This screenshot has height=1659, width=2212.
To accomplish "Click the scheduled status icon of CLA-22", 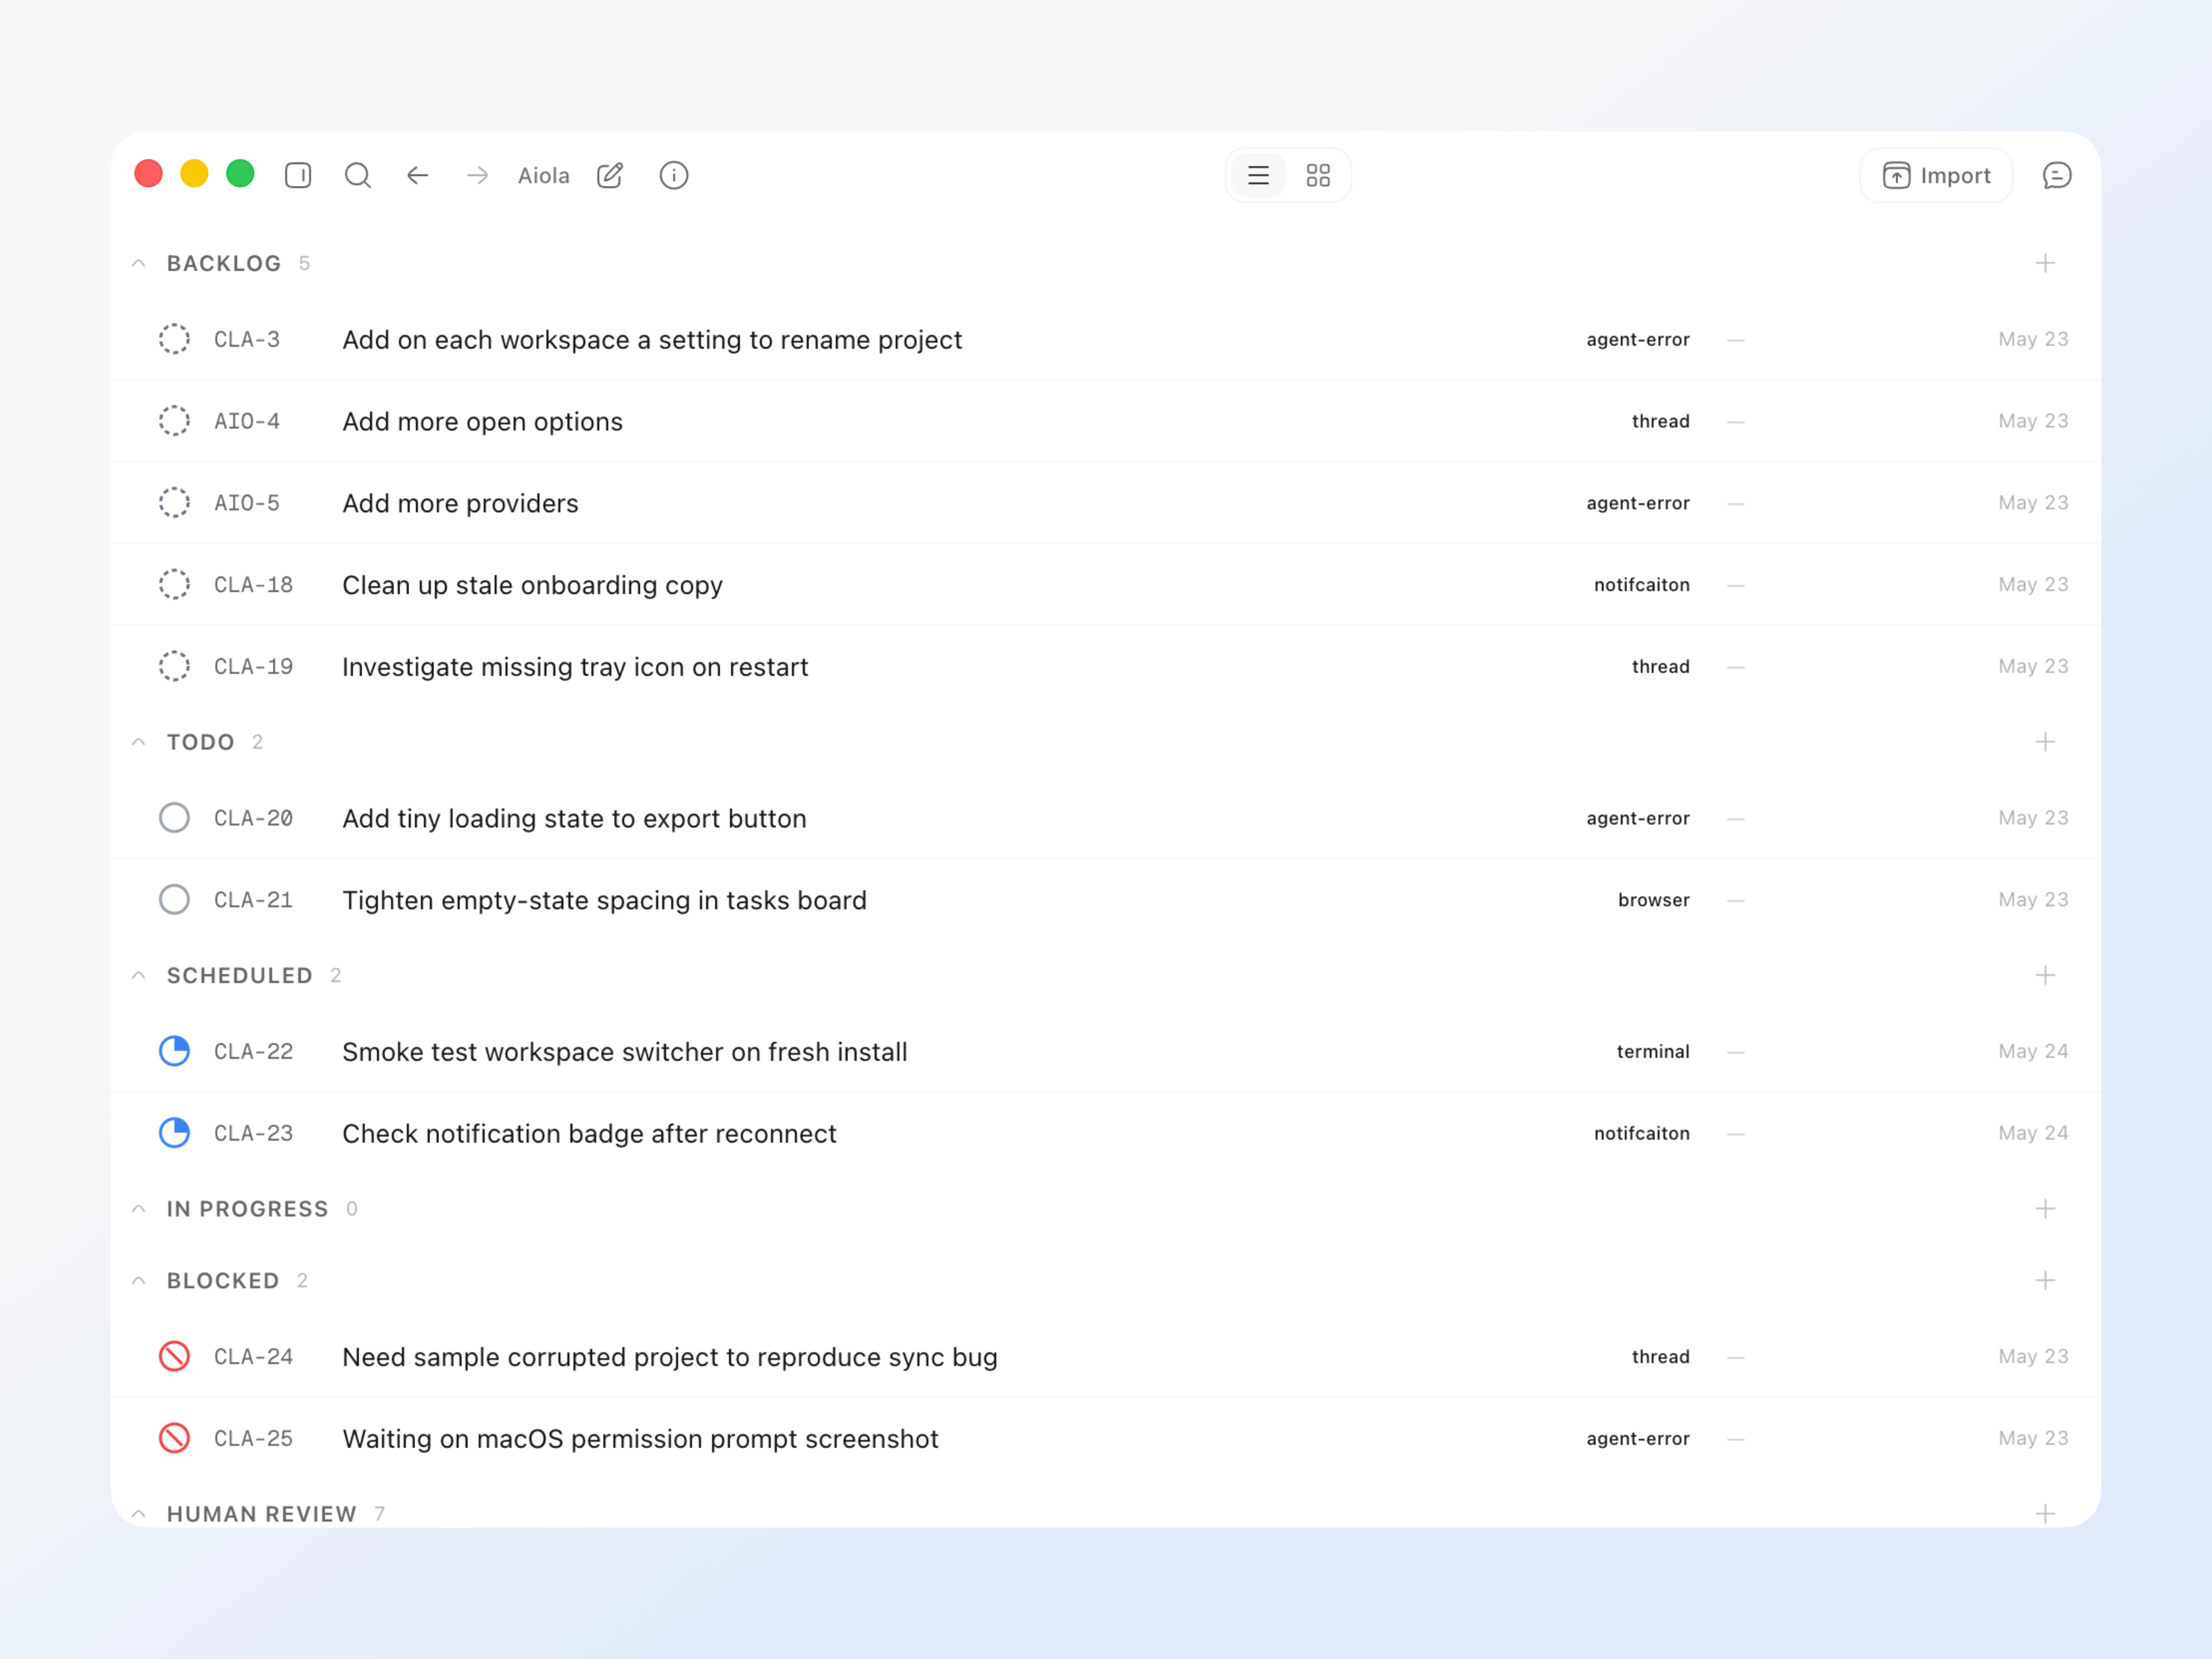I will 174,1052.
